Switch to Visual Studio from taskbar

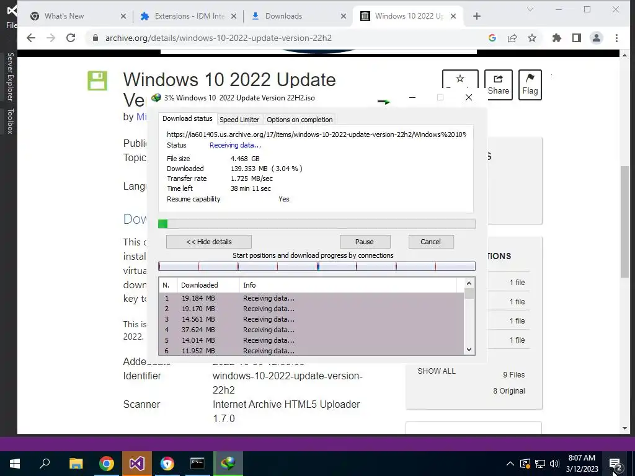(137, 464)
